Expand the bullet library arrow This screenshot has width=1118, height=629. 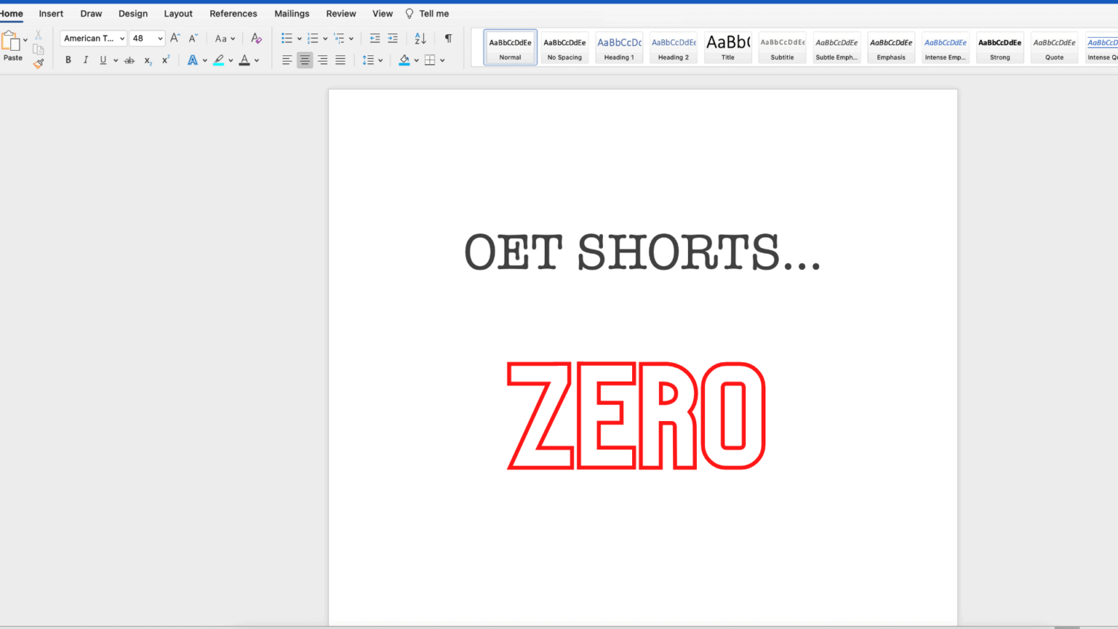(299, 39)
